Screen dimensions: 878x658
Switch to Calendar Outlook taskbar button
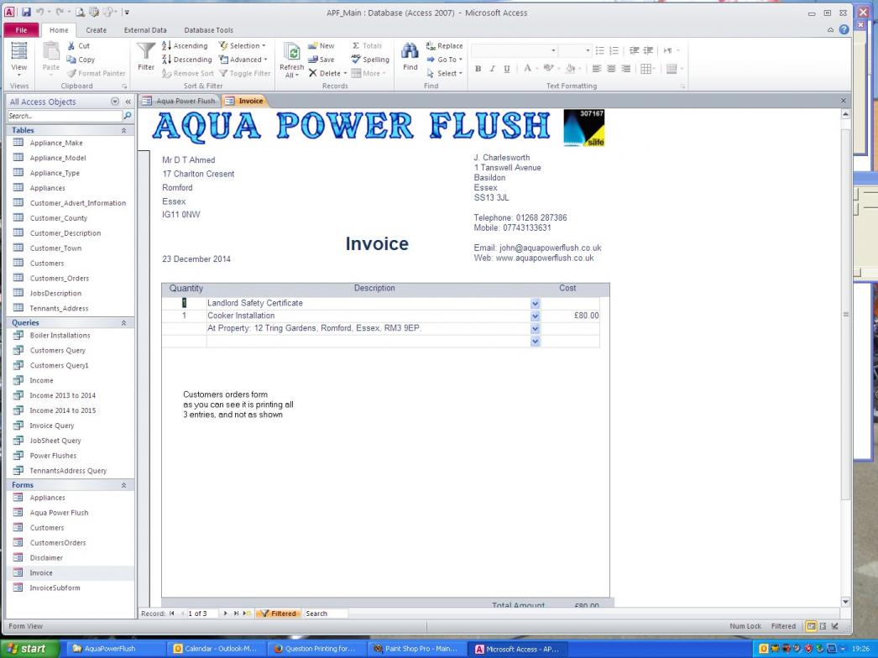click(x=216, y=649)
